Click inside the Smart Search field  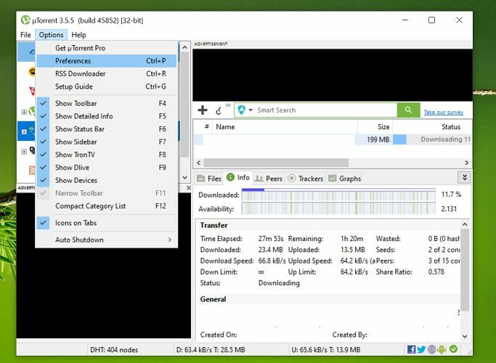(325, 110)
